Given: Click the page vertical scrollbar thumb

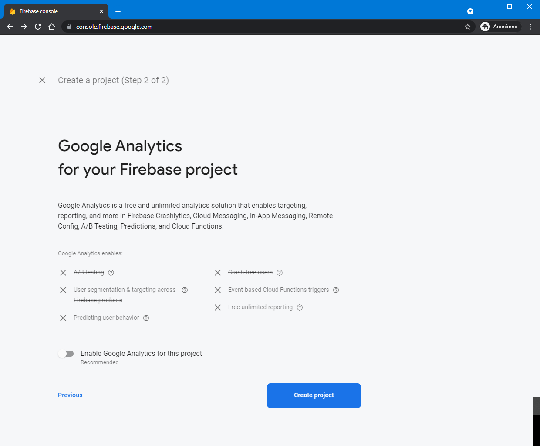Looking at the screenshot, I should point(536,406).
